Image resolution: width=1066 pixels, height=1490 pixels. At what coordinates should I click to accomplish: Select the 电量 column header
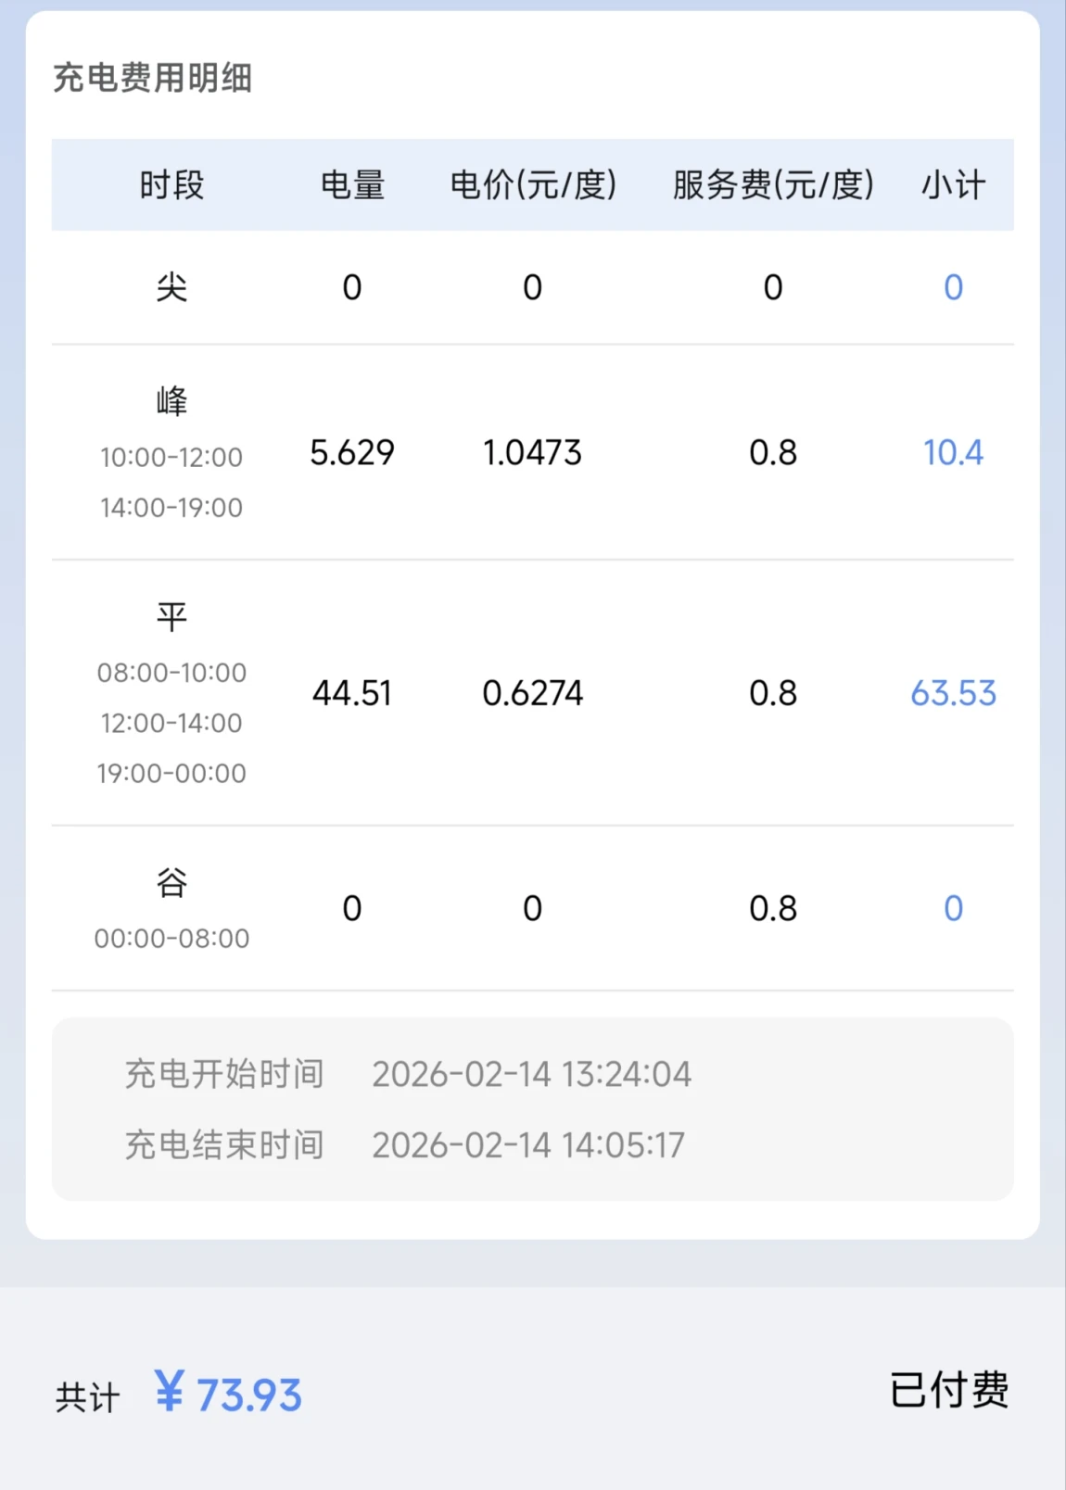coord(352,185)
